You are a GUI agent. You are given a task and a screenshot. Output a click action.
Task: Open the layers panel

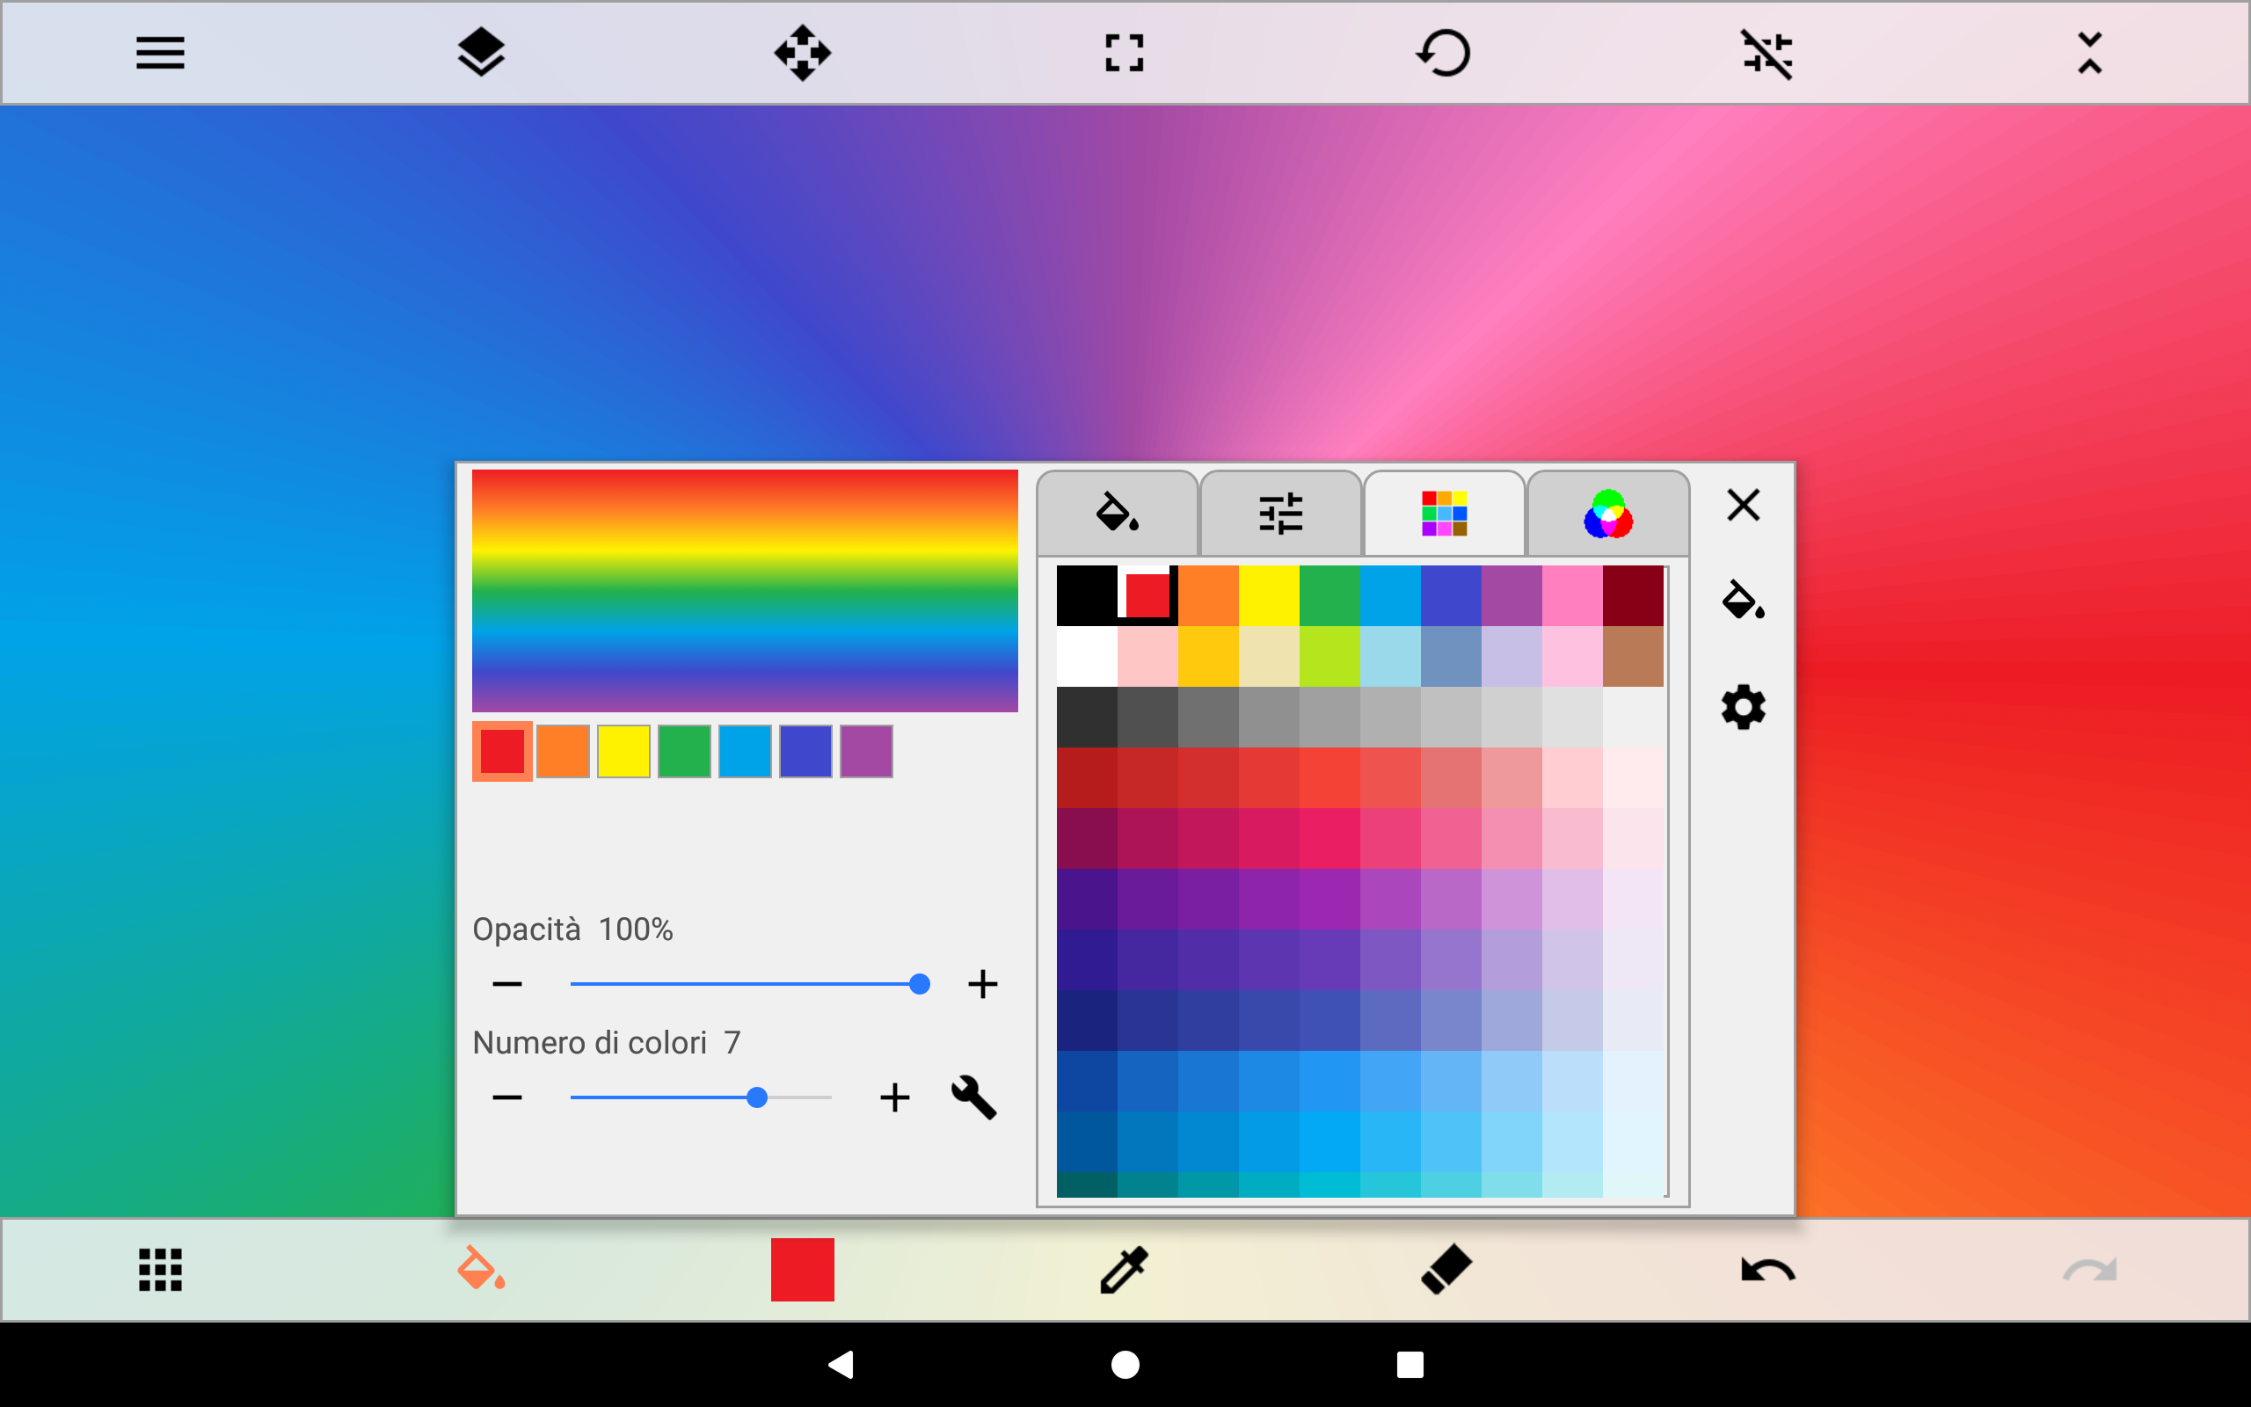point(481,53)
